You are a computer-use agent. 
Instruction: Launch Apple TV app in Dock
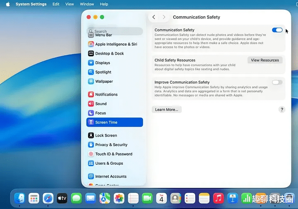pyautogui.click(x=62, y=198)
